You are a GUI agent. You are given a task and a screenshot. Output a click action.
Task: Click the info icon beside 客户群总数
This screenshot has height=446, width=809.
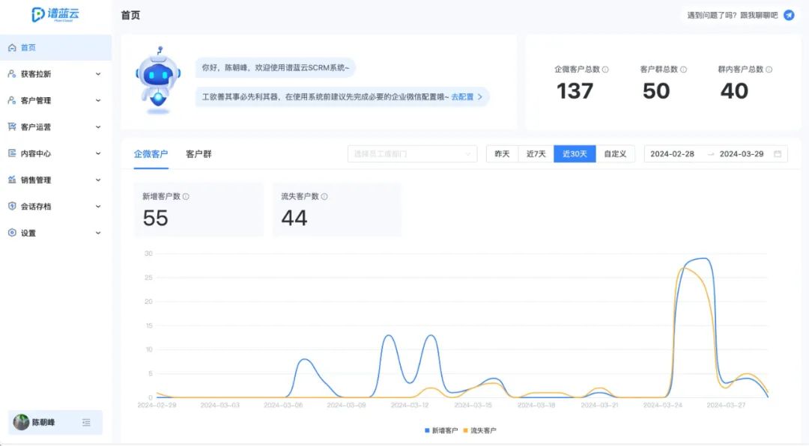683,70
